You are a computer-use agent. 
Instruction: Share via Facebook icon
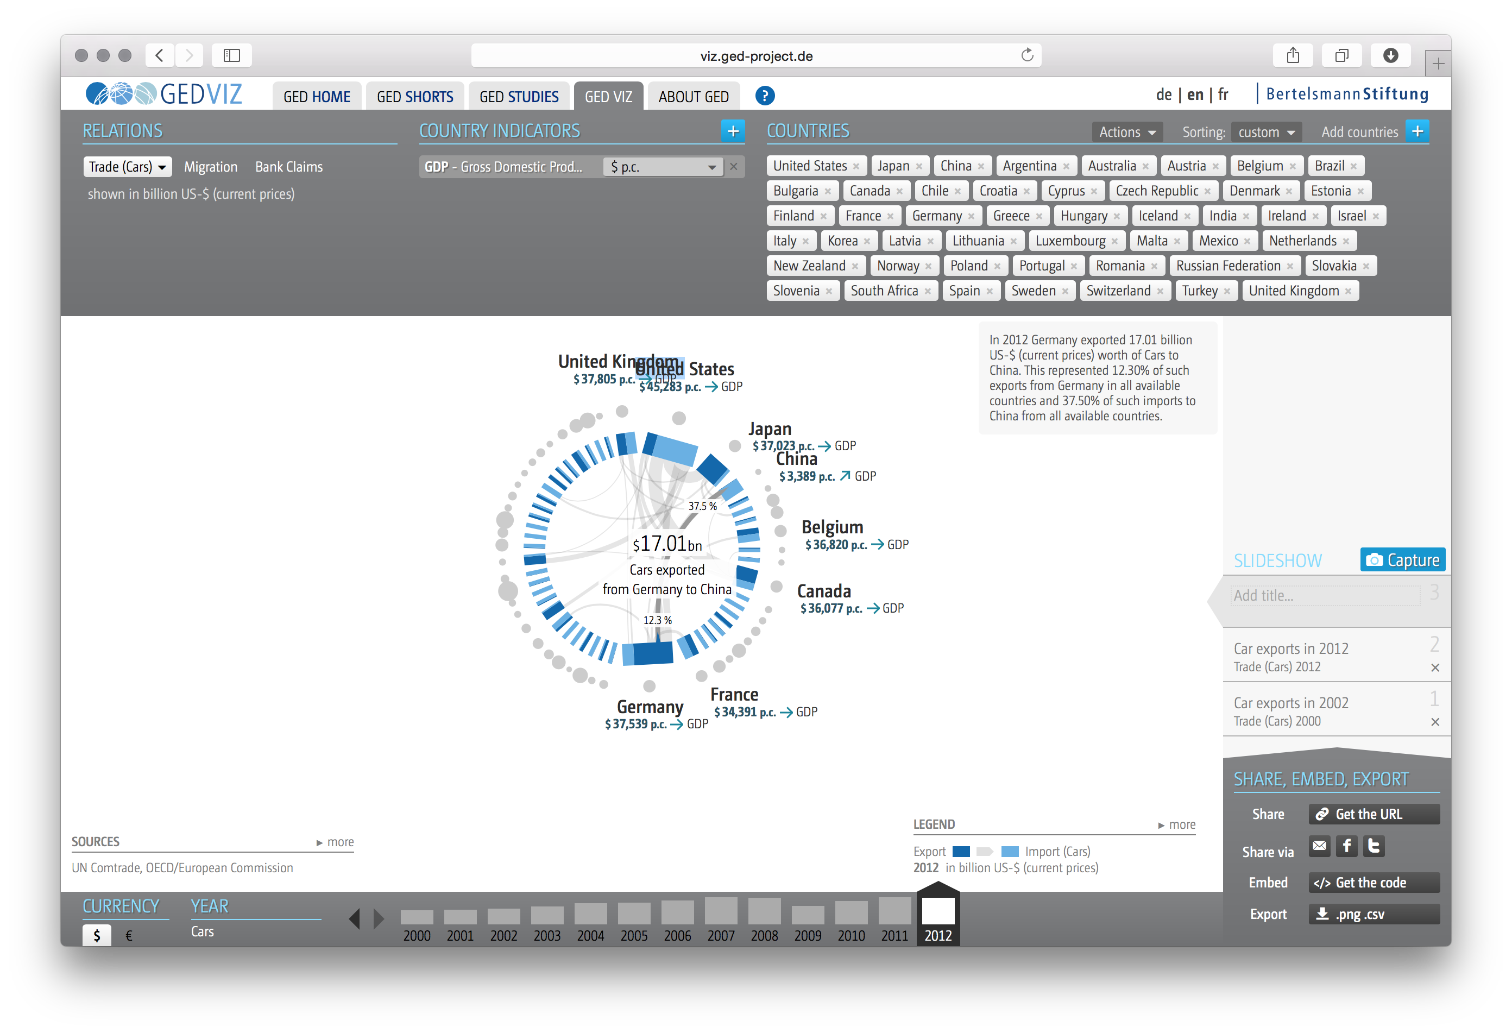1347,846
